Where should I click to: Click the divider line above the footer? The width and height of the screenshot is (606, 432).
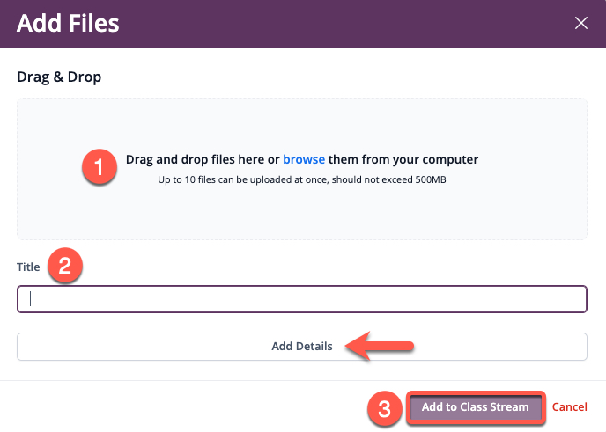(x=302, y=382)
